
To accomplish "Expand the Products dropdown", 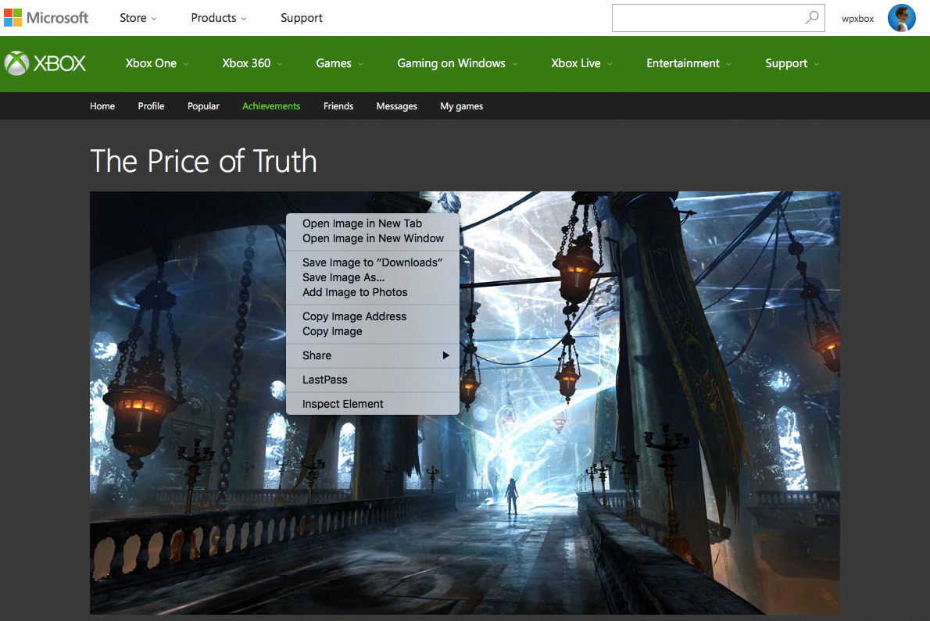I will coord(218,18).
